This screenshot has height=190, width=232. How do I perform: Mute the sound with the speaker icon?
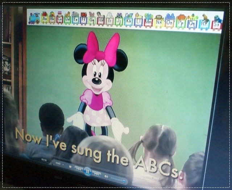point(106,176)
